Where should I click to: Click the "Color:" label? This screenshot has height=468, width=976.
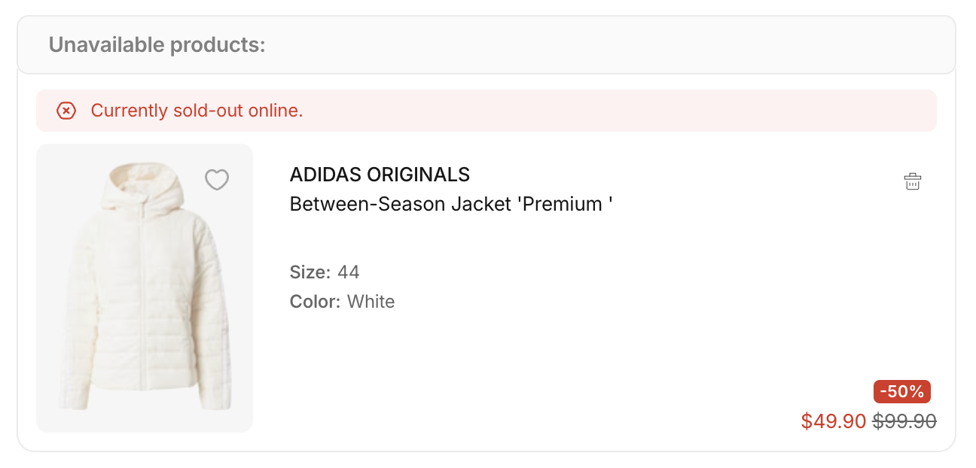(315, 302)
